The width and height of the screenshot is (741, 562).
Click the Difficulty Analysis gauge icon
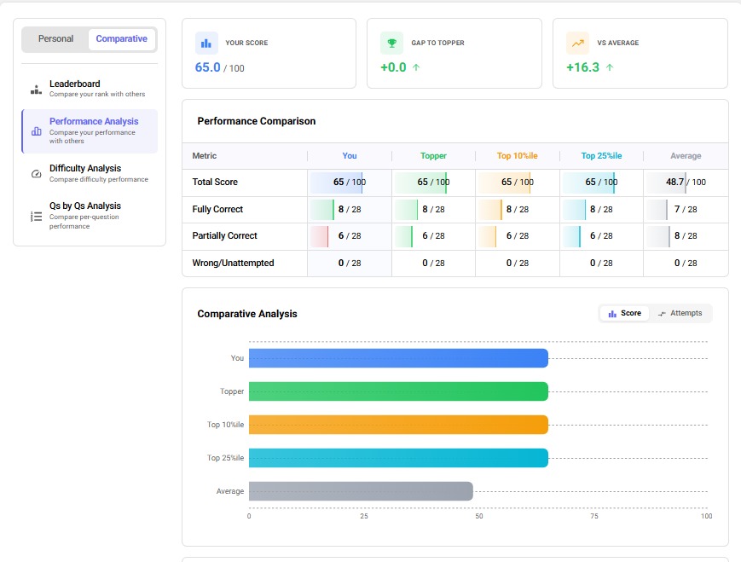[37, 173]
